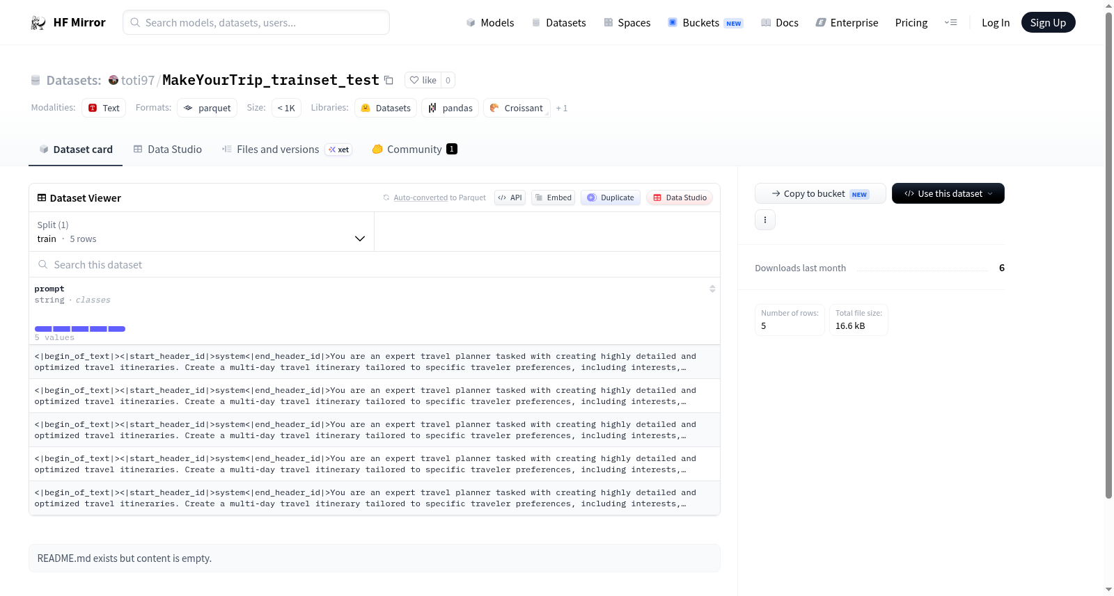Open Auto-converted to Parquet link

point(439,198)
